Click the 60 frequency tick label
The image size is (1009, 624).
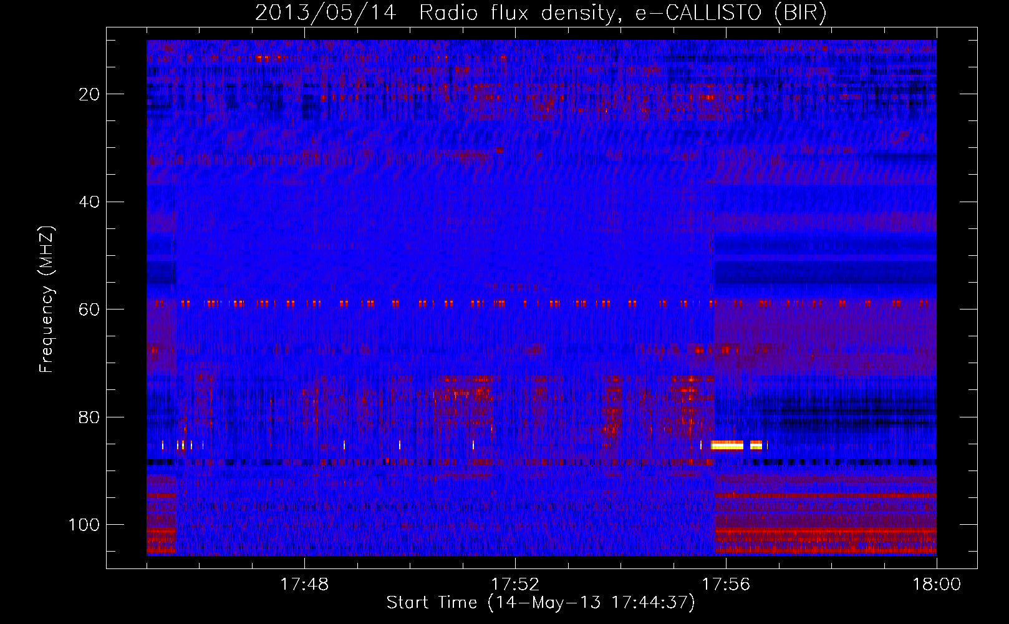89,310
